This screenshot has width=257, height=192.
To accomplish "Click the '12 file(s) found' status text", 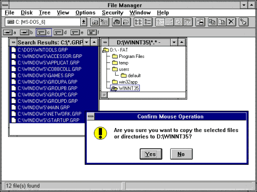I will (x=23, y=185).
